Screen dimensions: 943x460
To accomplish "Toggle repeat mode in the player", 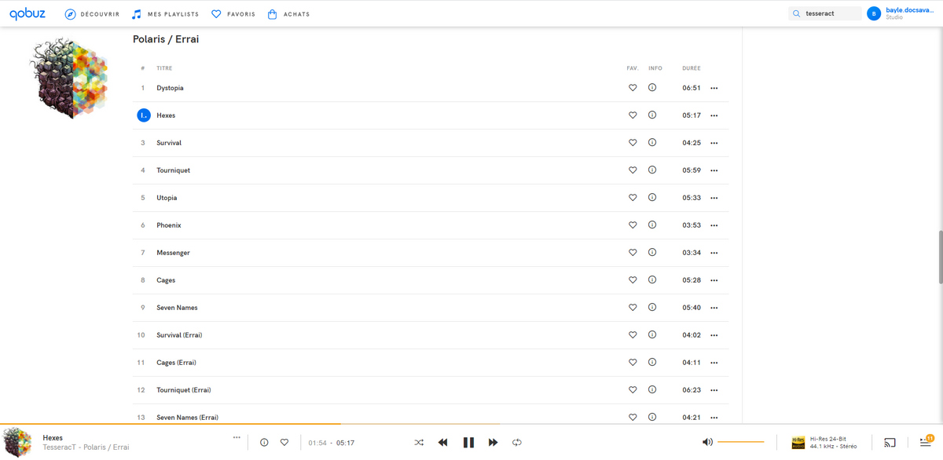I will (516, 443).
